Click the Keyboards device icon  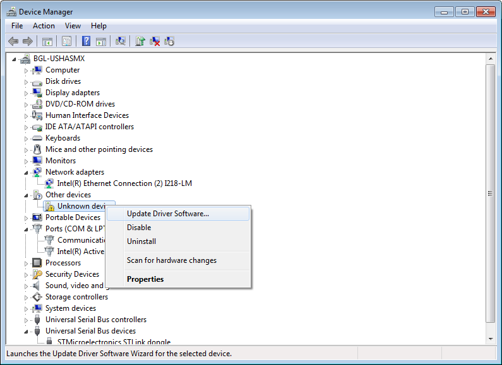coord(37,138)
